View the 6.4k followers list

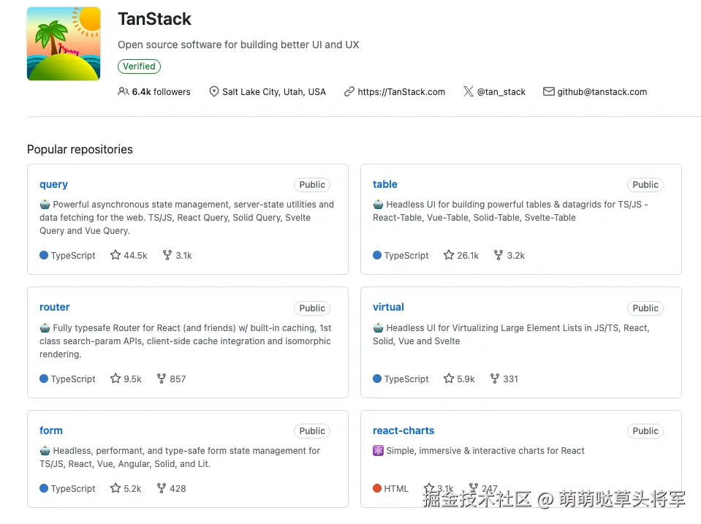click(x=161, y=92)
